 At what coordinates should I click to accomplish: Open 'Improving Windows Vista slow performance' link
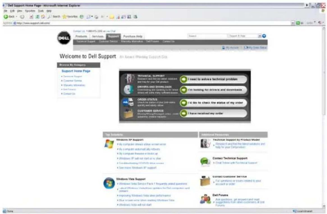tap(145, 196)
